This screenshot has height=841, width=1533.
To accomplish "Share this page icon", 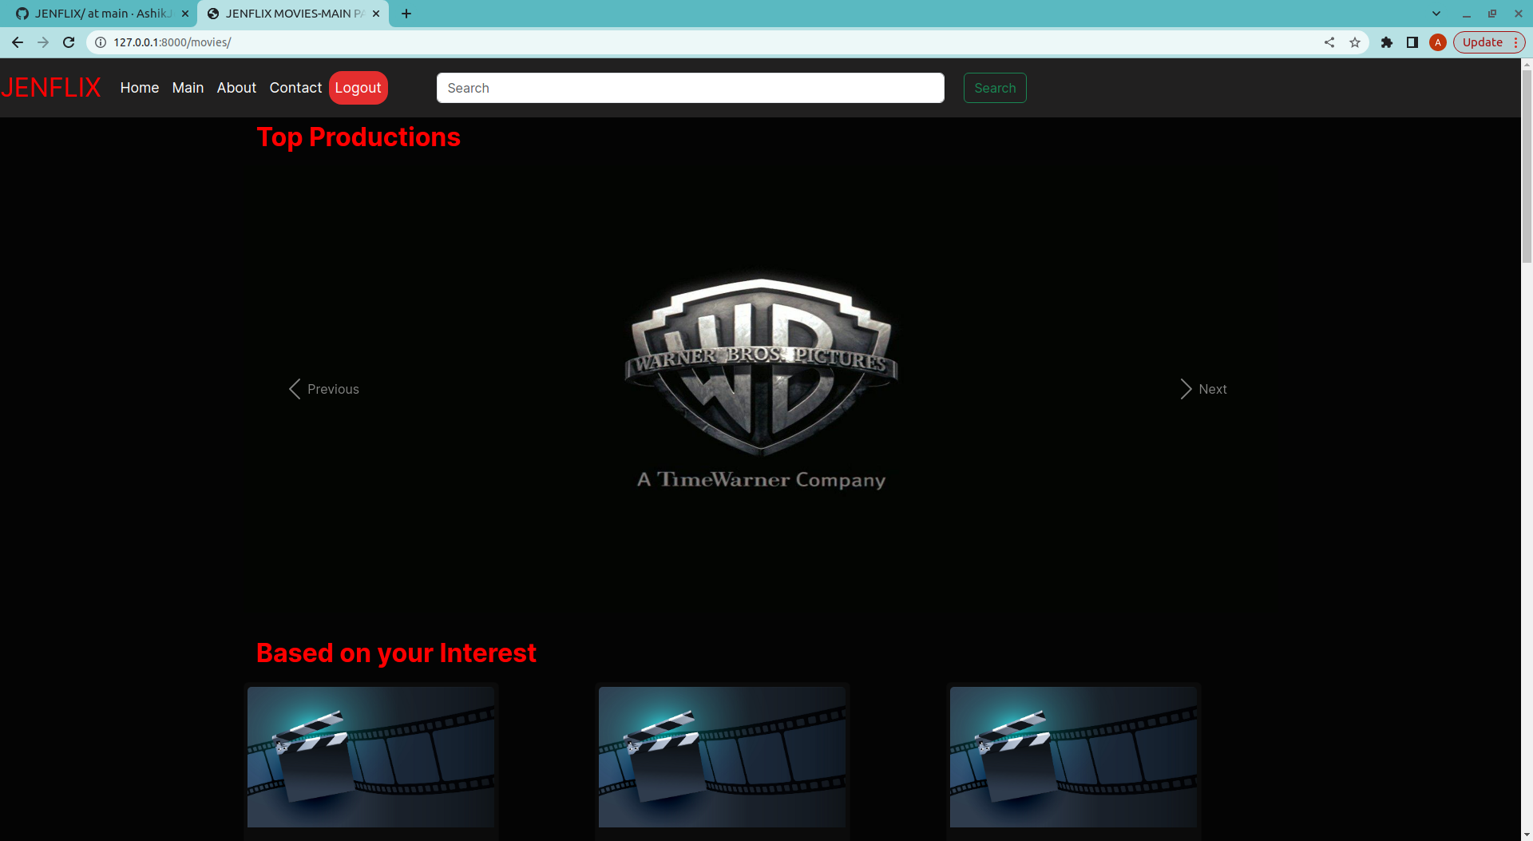I will pyautogui.click(x=1329, y=42).
